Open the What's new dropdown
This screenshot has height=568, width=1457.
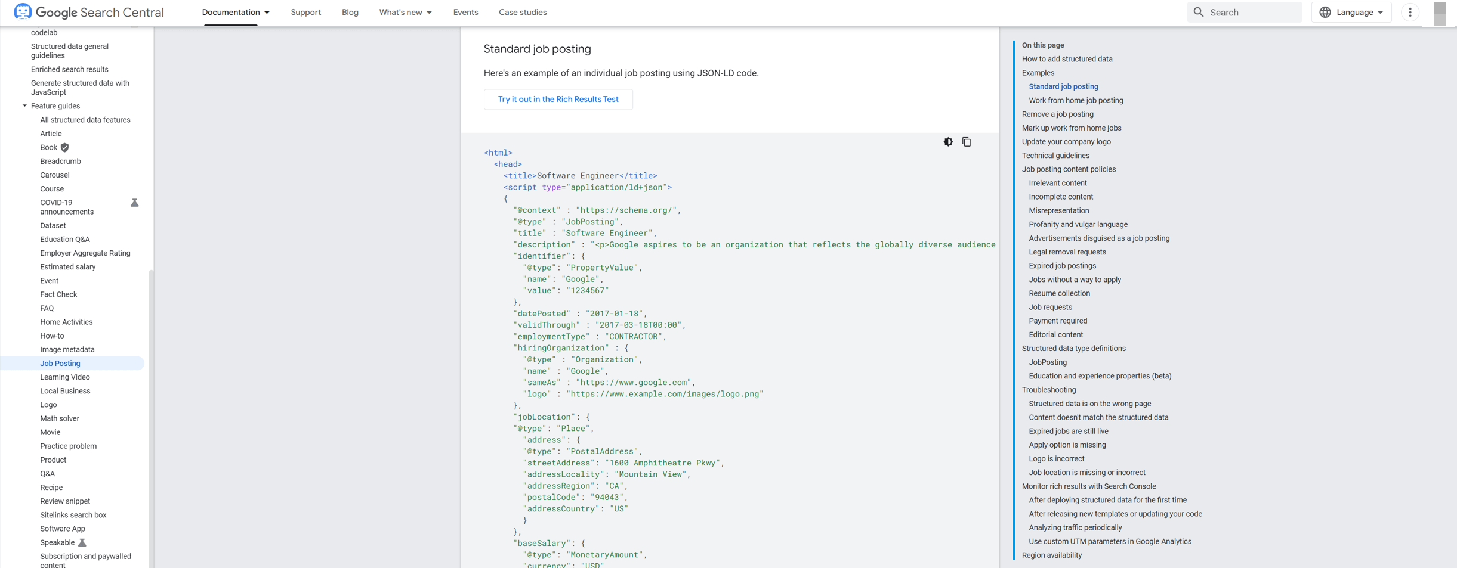pyautogui.click(x=405, y=12)
